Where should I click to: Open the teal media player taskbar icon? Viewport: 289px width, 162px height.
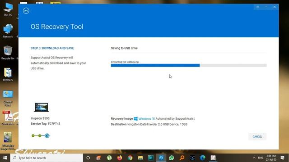coord(151,158)
